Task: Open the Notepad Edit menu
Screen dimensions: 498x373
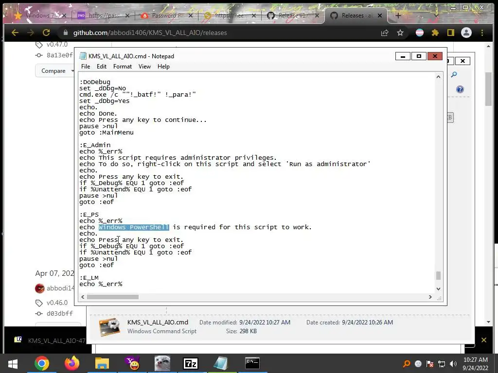Action: [x=102, y=66]
